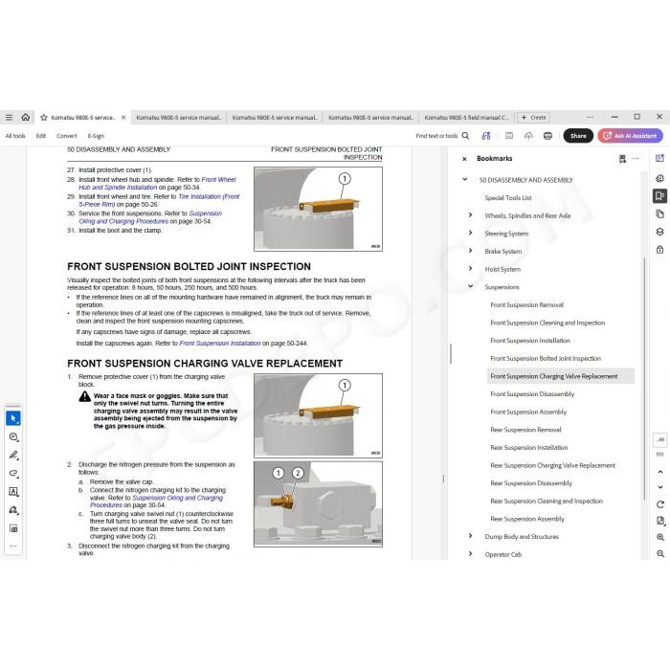
Task: Click the save document toolbar icon
Action: 509,136
